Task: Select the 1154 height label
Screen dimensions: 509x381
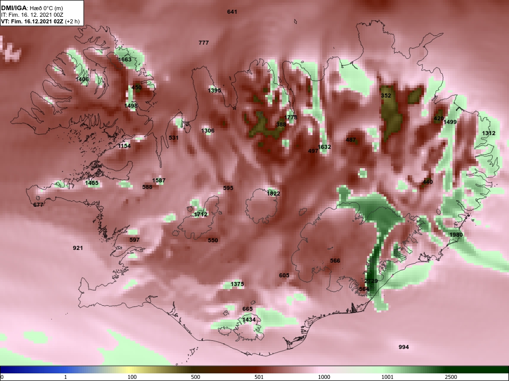Action: [124, 146]
